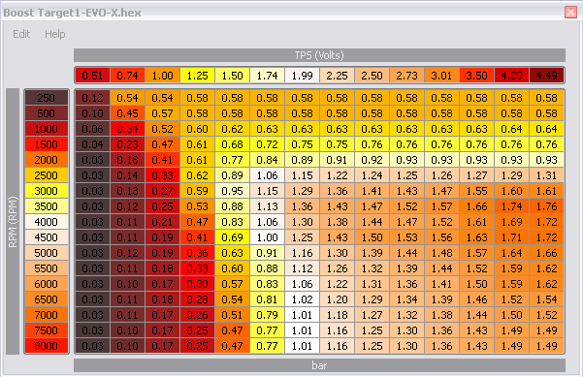Screen dimensions: 583x377
Task: Select the 7000 RPM axis cell
Action: [x=47, y=315]
